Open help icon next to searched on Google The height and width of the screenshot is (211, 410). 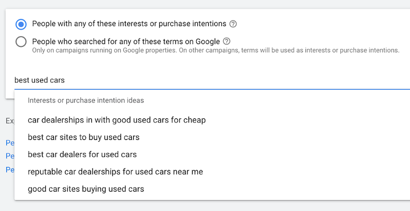pyautogui.click(x=227, y=41)
